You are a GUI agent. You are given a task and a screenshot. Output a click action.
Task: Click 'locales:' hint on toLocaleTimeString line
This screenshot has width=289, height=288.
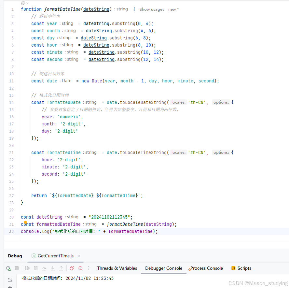click(x=178, y=152)
